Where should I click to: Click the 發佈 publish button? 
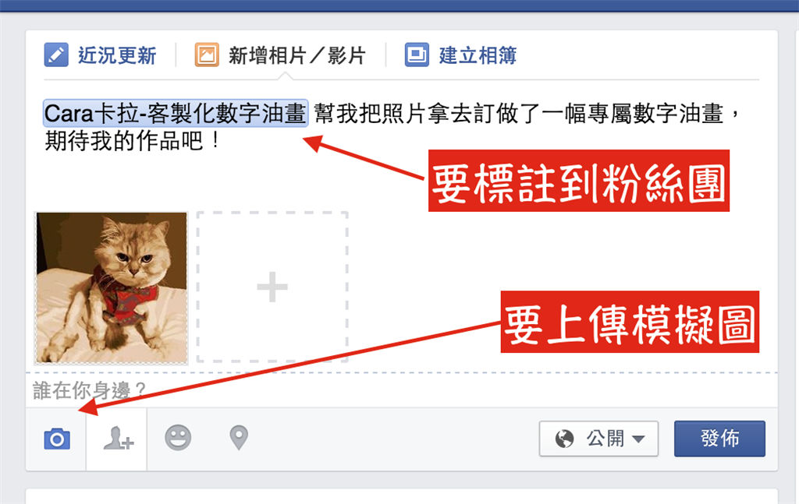[x=719, y=439]
